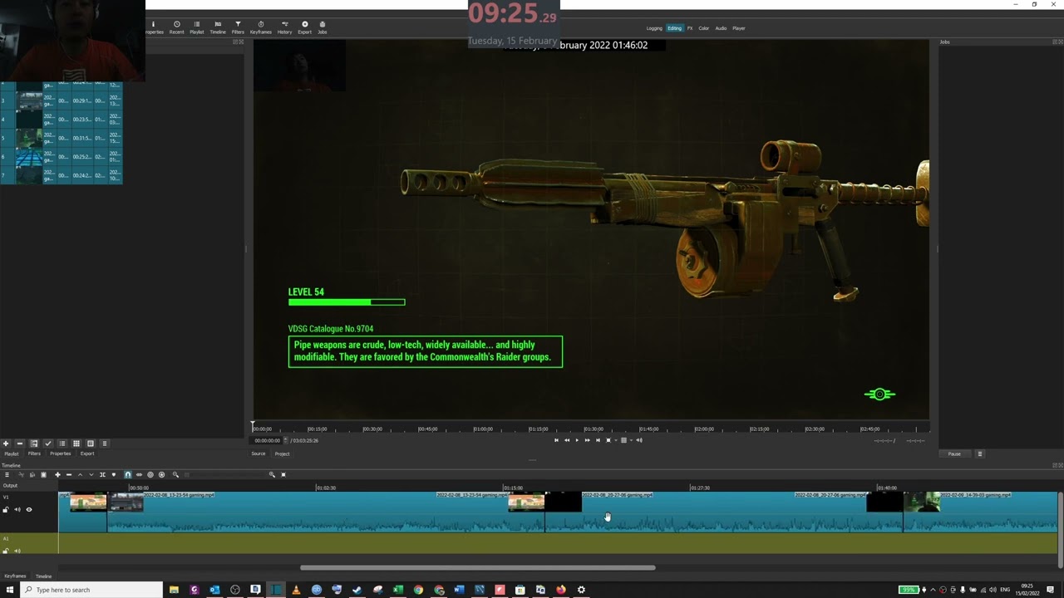This screenshot has width=1064, height=598.
Task: Add a marker on the timeline
Action: coord(114,474)
